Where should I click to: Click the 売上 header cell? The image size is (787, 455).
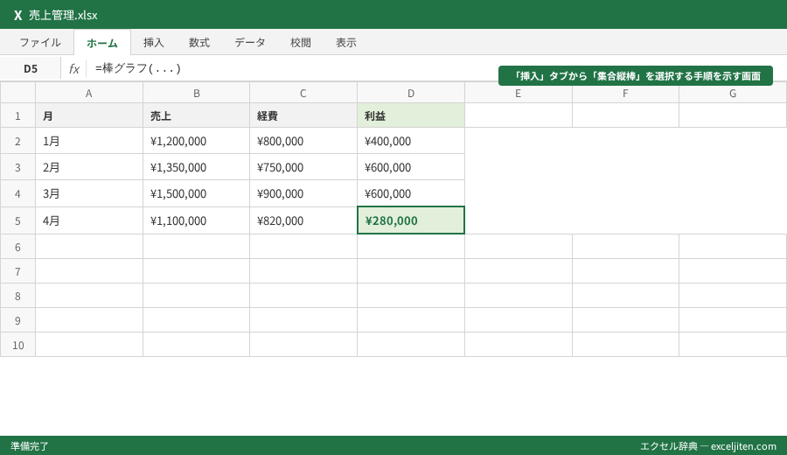coord(196,115)
